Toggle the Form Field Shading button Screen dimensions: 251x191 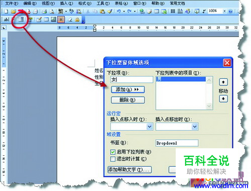[x=61, y=20]
